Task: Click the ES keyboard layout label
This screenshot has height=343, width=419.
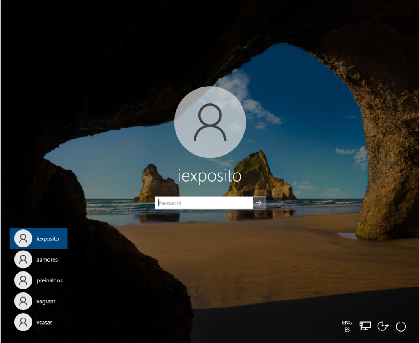Action: (347, 330)
